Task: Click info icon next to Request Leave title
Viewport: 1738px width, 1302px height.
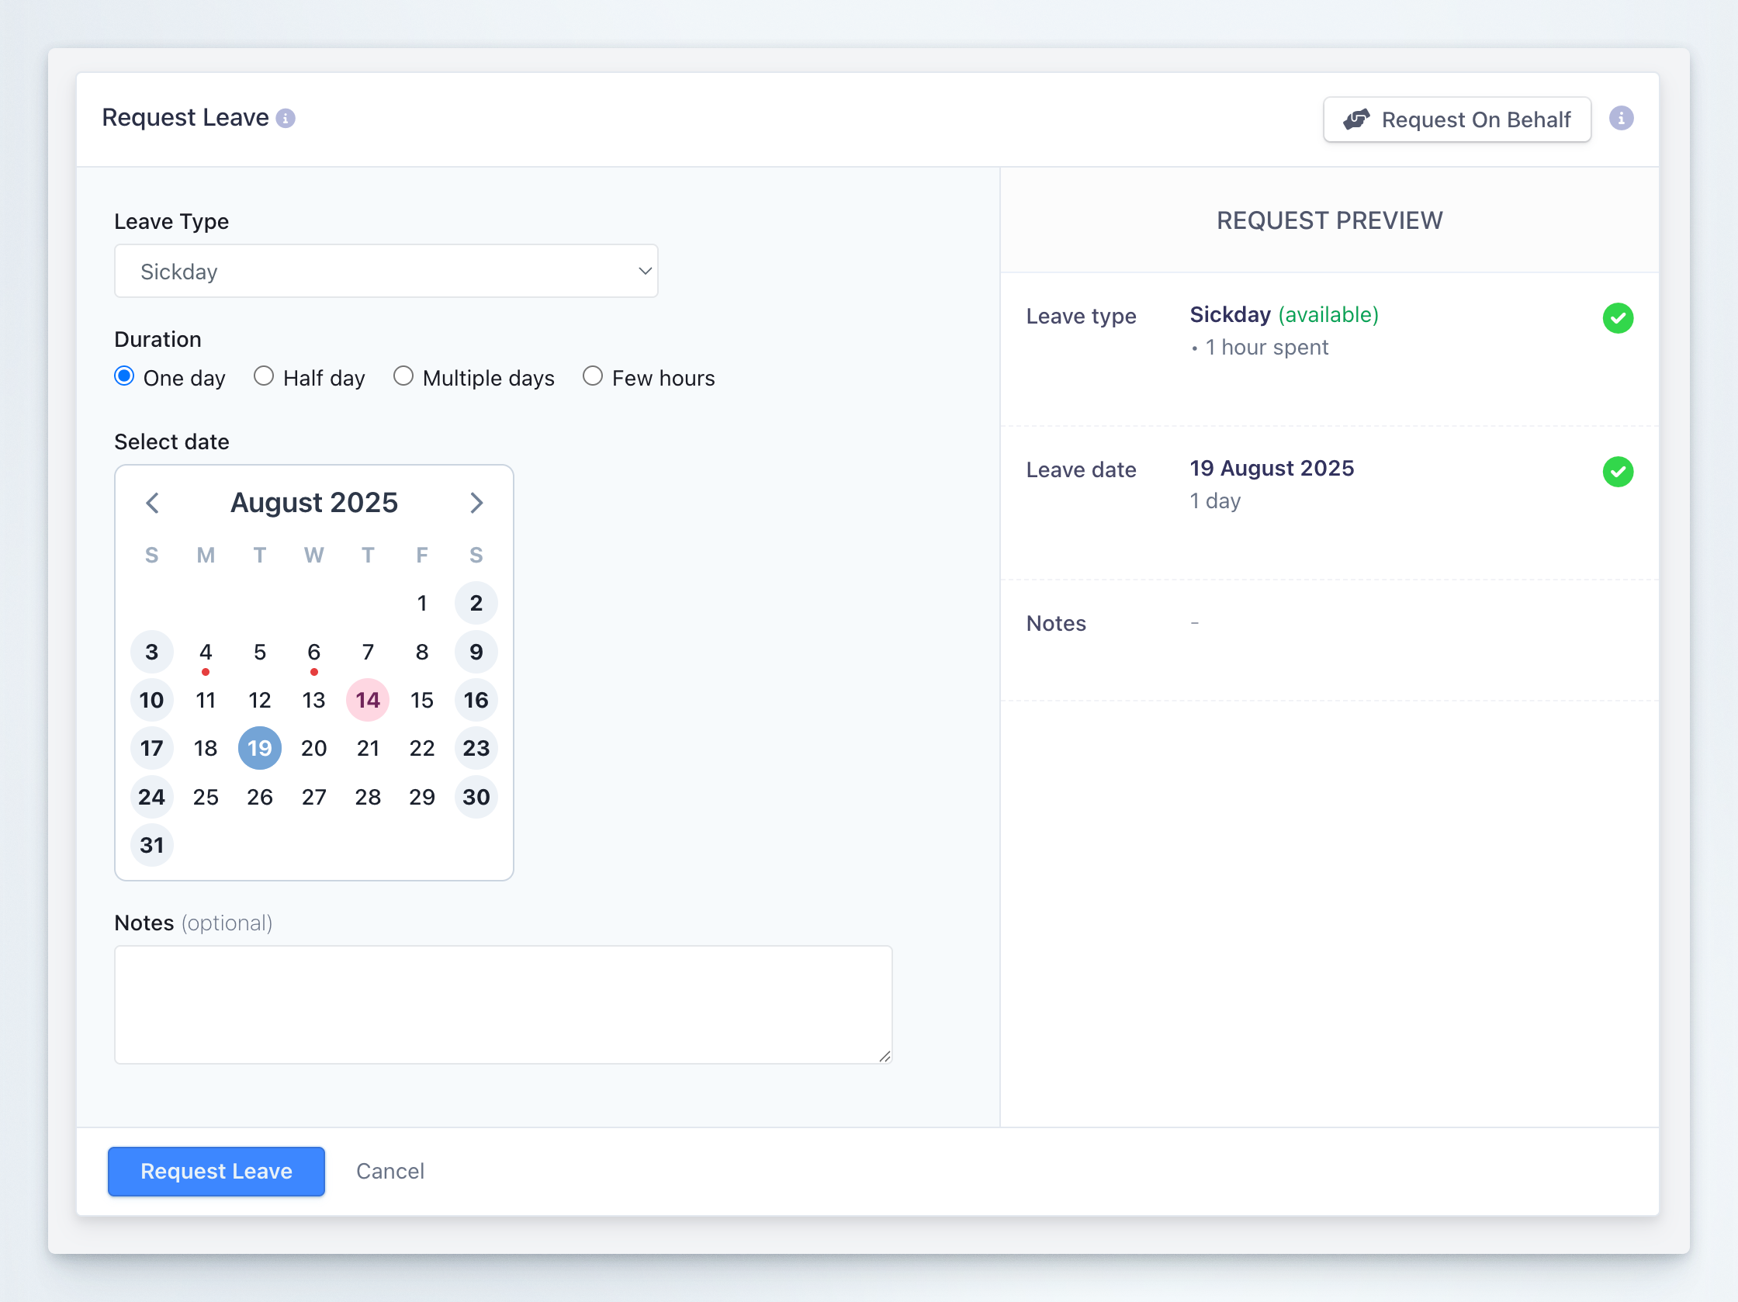Action: (286, 119)
